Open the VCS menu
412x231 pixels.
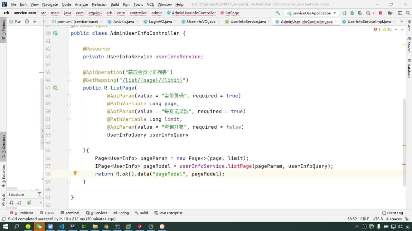(x=150, y=4)
